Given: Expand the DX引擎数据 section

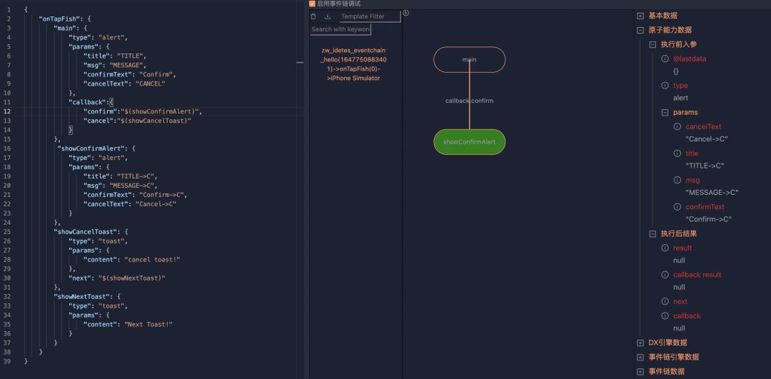Looking at the screenshot, I should [x=640, y=343].
